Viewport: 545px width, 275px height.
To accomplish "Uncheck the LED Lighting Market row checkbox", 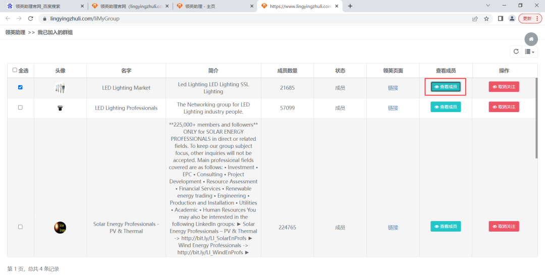I will [20, 87].
